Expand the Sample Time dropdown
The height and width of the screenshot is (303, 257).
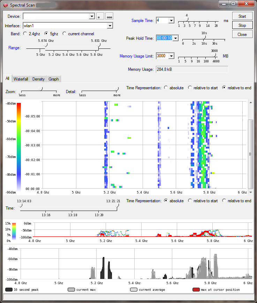tap(171, 21)
